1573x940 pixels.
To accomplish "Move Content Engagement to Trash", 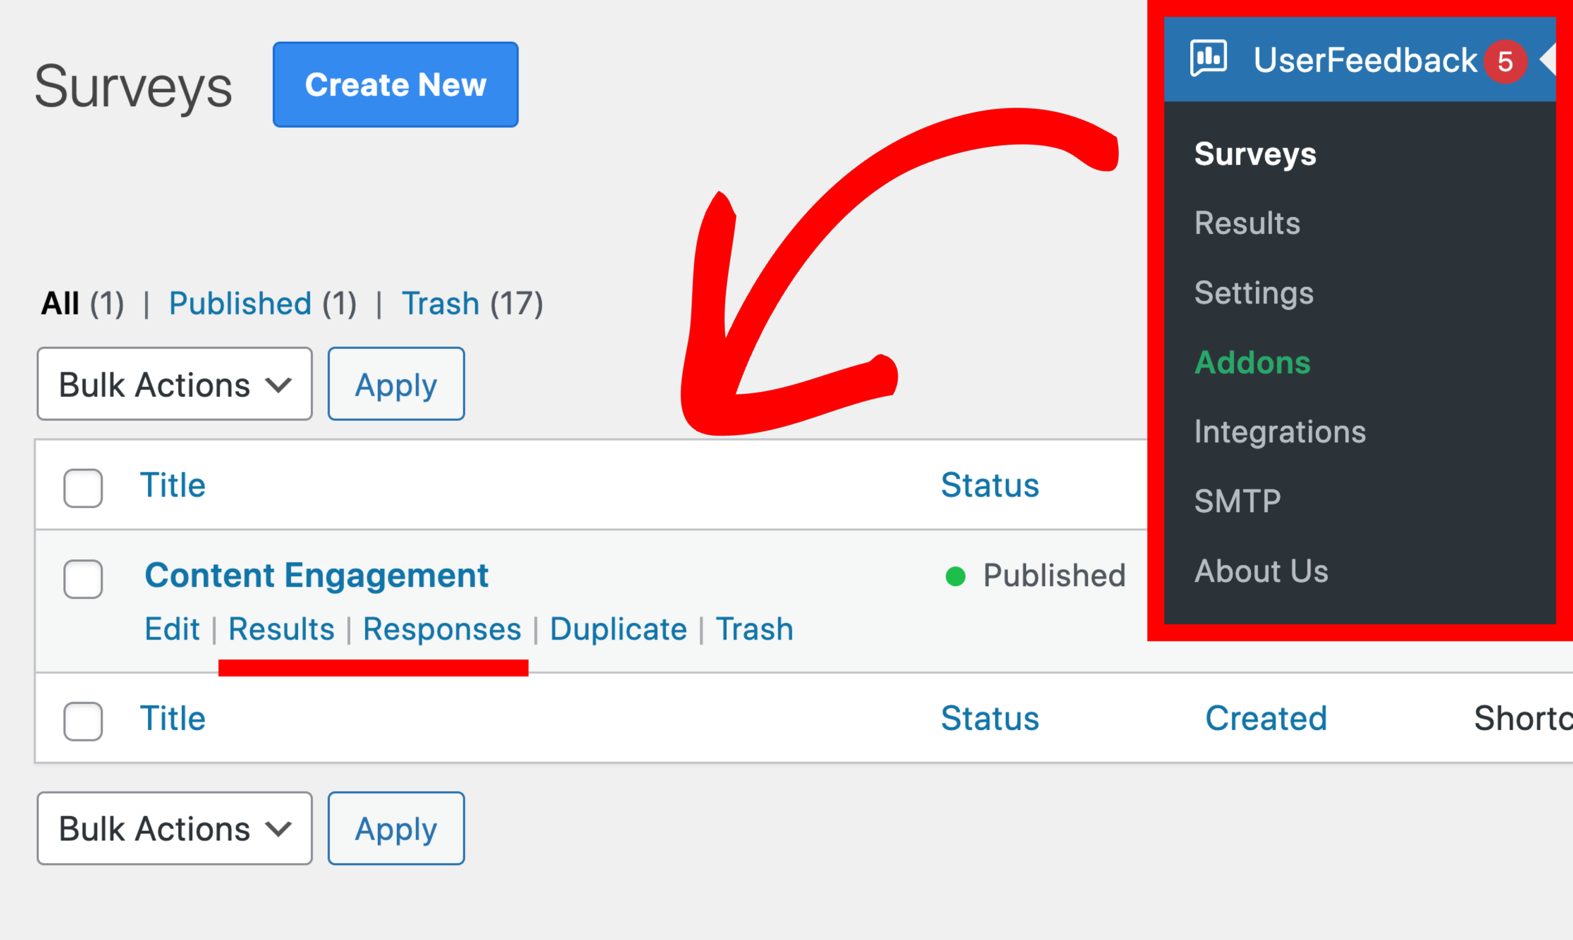I will 754,629.
